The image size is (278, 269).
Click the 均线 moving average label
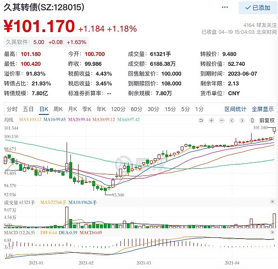tap(9, 120)
